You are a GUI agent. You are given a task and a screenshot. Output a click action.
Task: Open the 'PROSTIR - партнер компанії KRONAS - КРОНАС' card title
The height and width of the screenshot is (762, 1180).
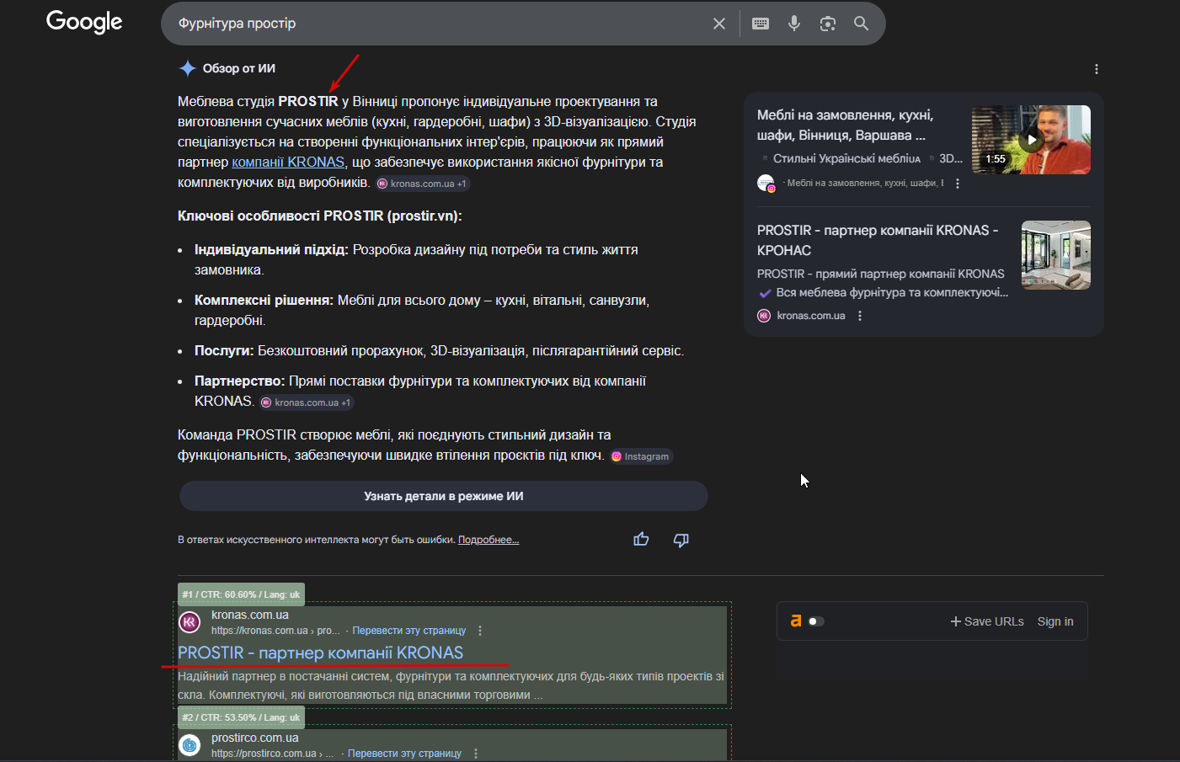(878, 240)
